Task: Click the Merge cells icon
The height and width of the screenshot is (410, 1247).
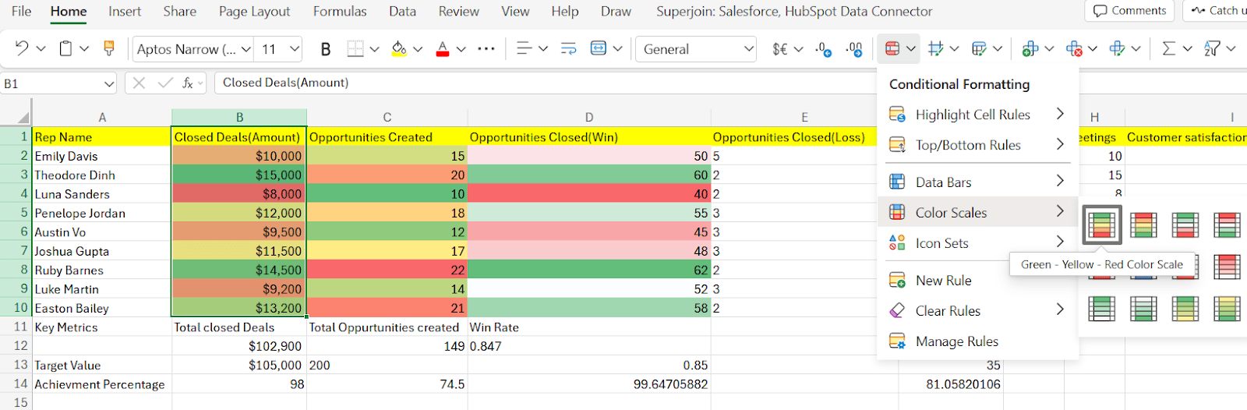Action: pos(599,48)
